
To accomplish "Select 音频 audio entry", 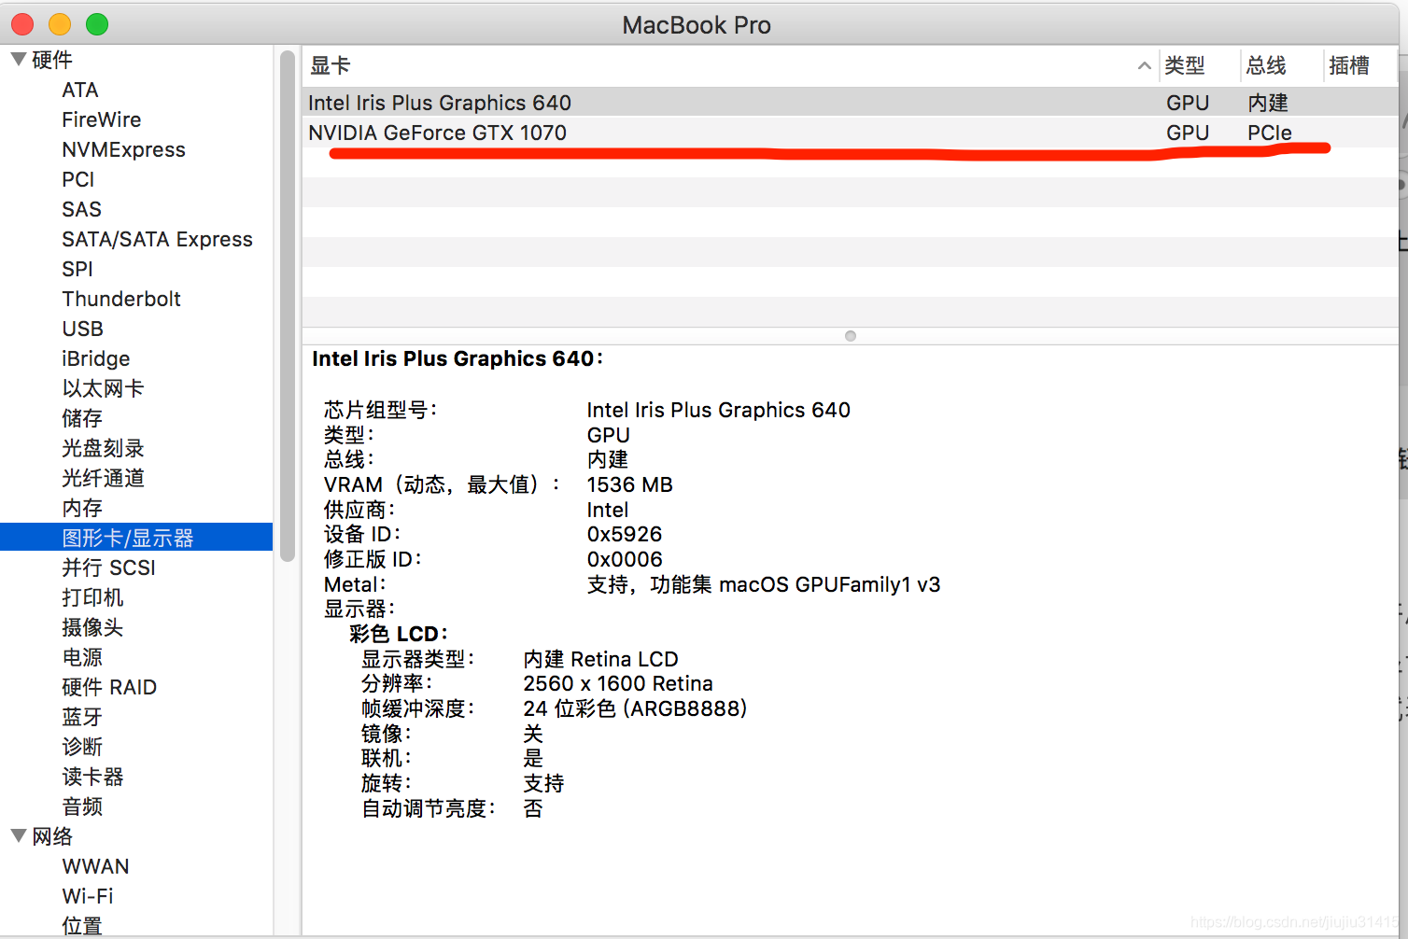I will click(82, 806).
